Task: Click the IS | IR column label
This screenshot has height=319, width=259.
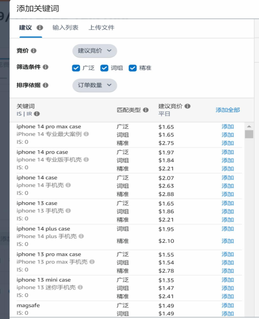Action: [24, 114]
